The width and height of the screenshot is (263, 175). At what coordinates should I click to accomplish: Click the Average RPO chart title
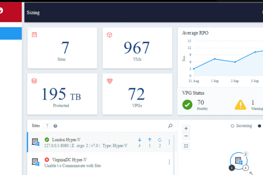195,33
